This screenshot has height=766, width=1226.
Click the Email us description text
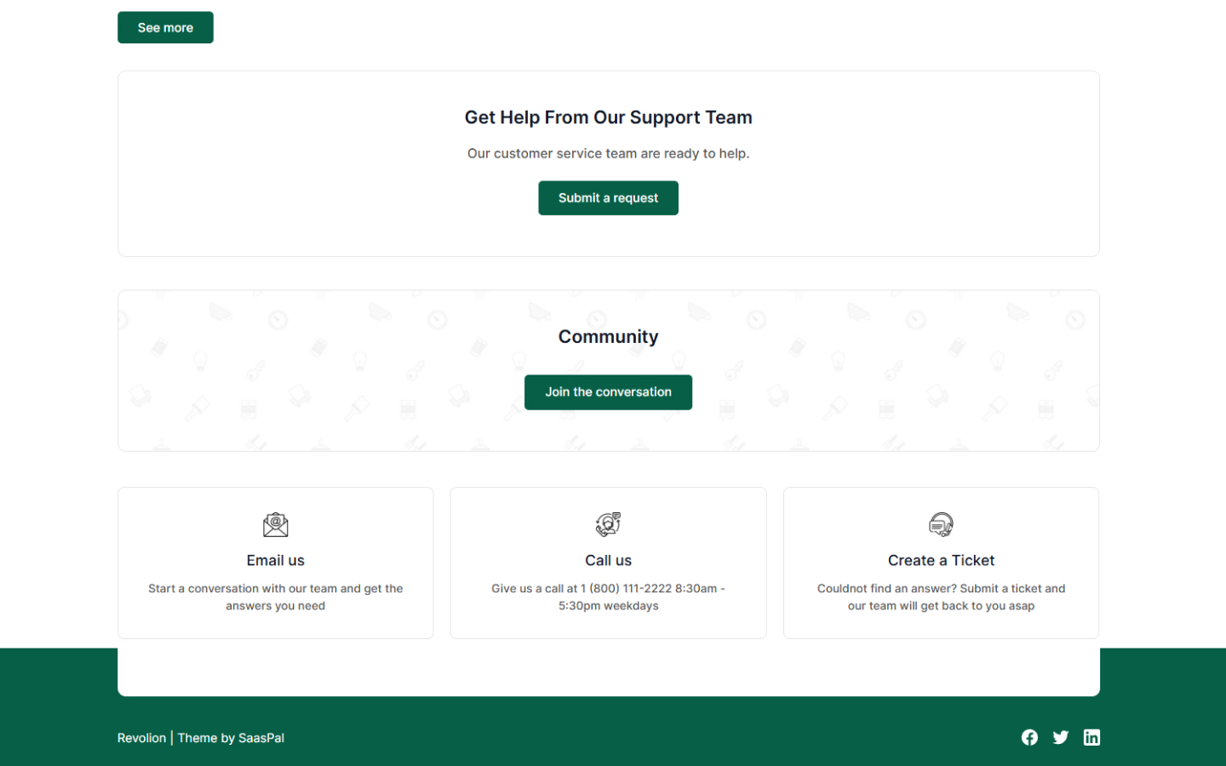(275, 597)
